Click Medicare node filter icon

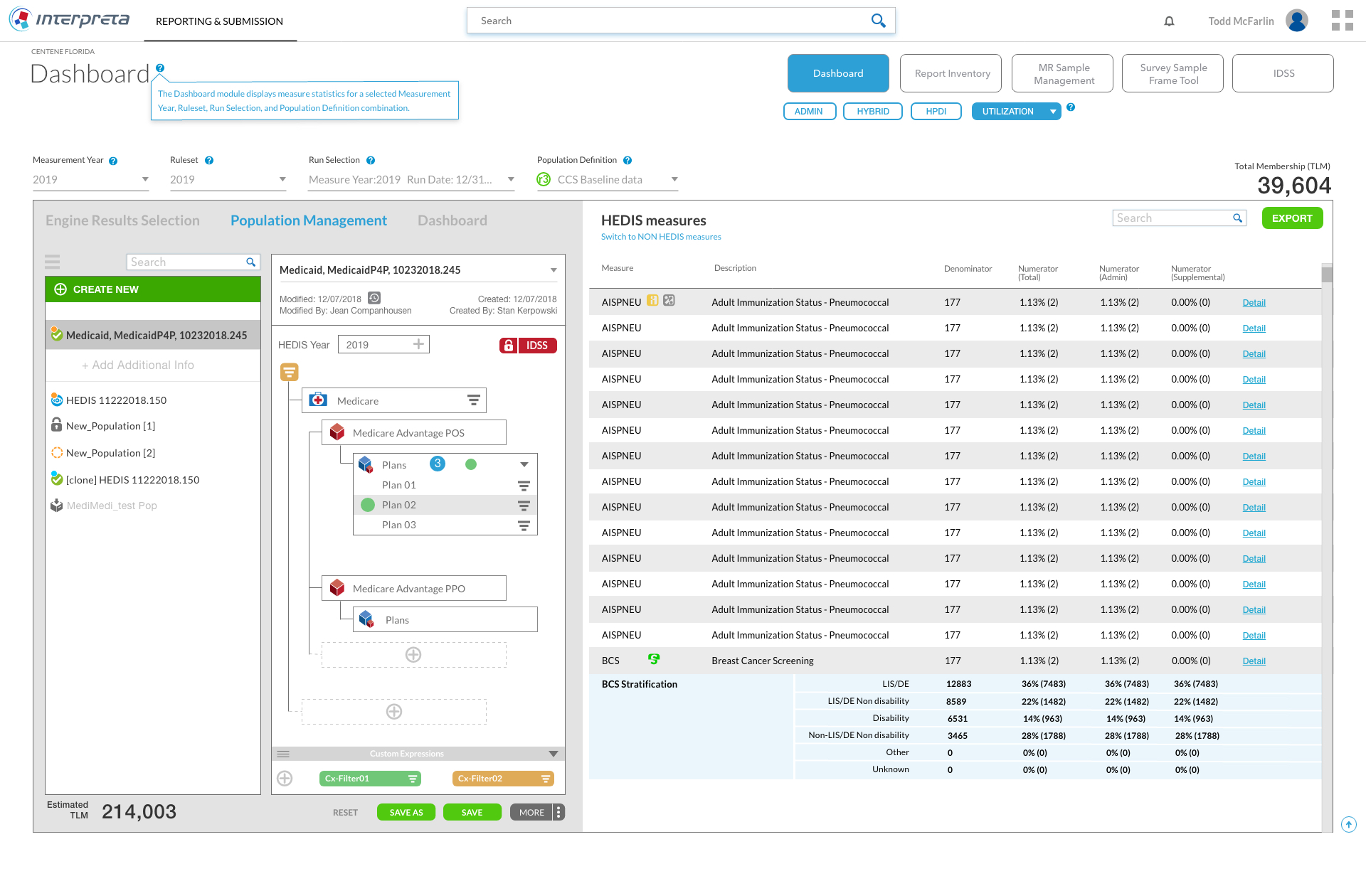point(473,400)
